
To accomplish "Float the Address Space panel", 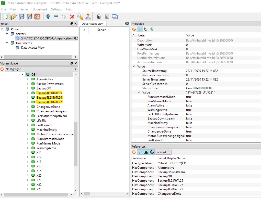I will (x=72, y=63).
